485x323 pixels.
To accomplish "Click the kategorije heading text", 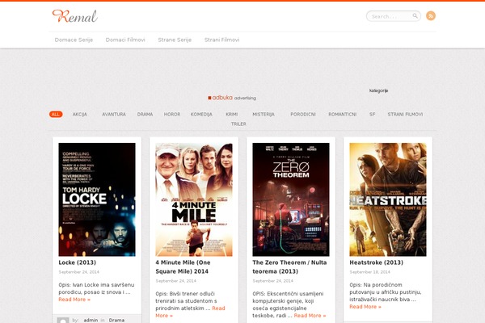I will pos(378,90).
